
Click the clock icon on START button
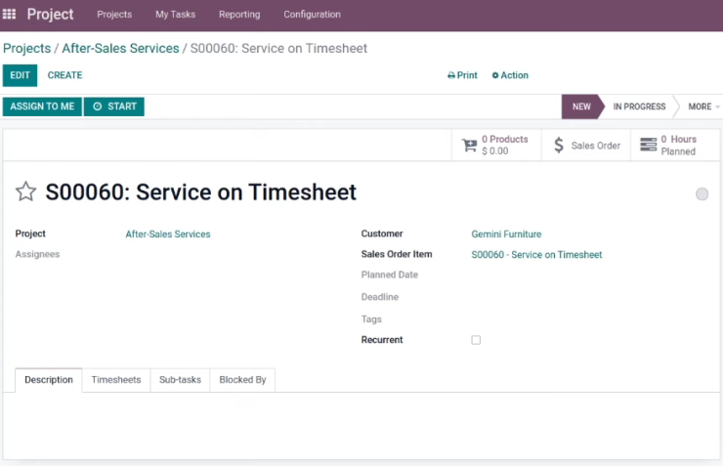(98, 106)
